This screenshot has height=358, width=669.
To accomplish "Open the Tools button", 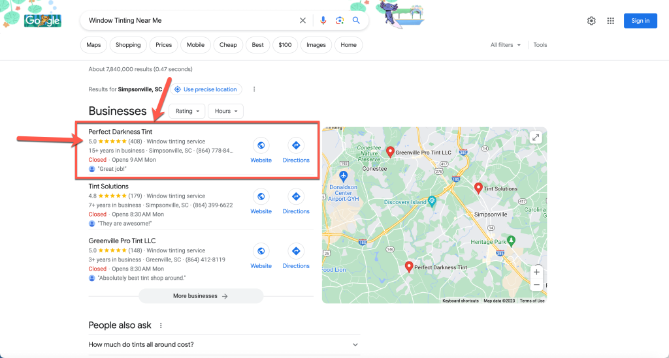I will 540,45.
